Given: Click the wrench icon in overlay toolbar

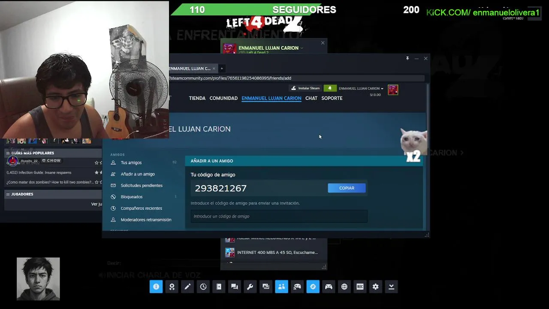Looking at the screenshot, I should pyautogui.click(x=250, y=287).
